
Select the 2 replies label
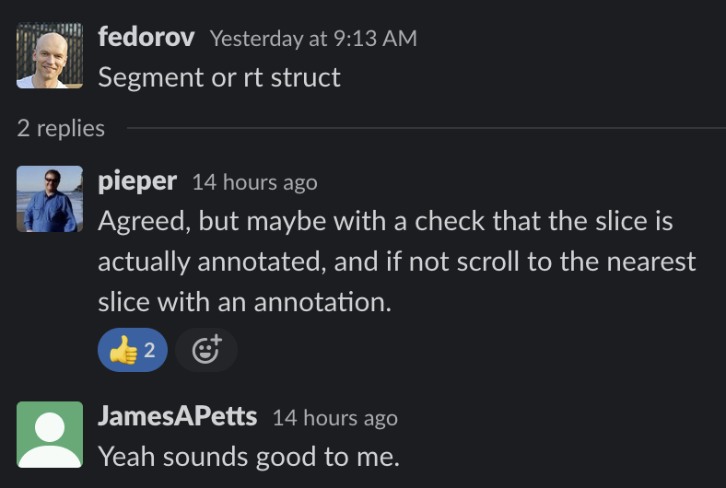coord(61,128)
